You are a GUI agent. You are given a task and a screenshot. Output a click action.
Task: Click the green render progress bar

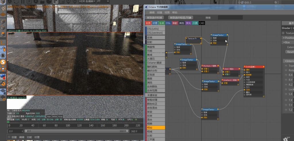point(8,122)
